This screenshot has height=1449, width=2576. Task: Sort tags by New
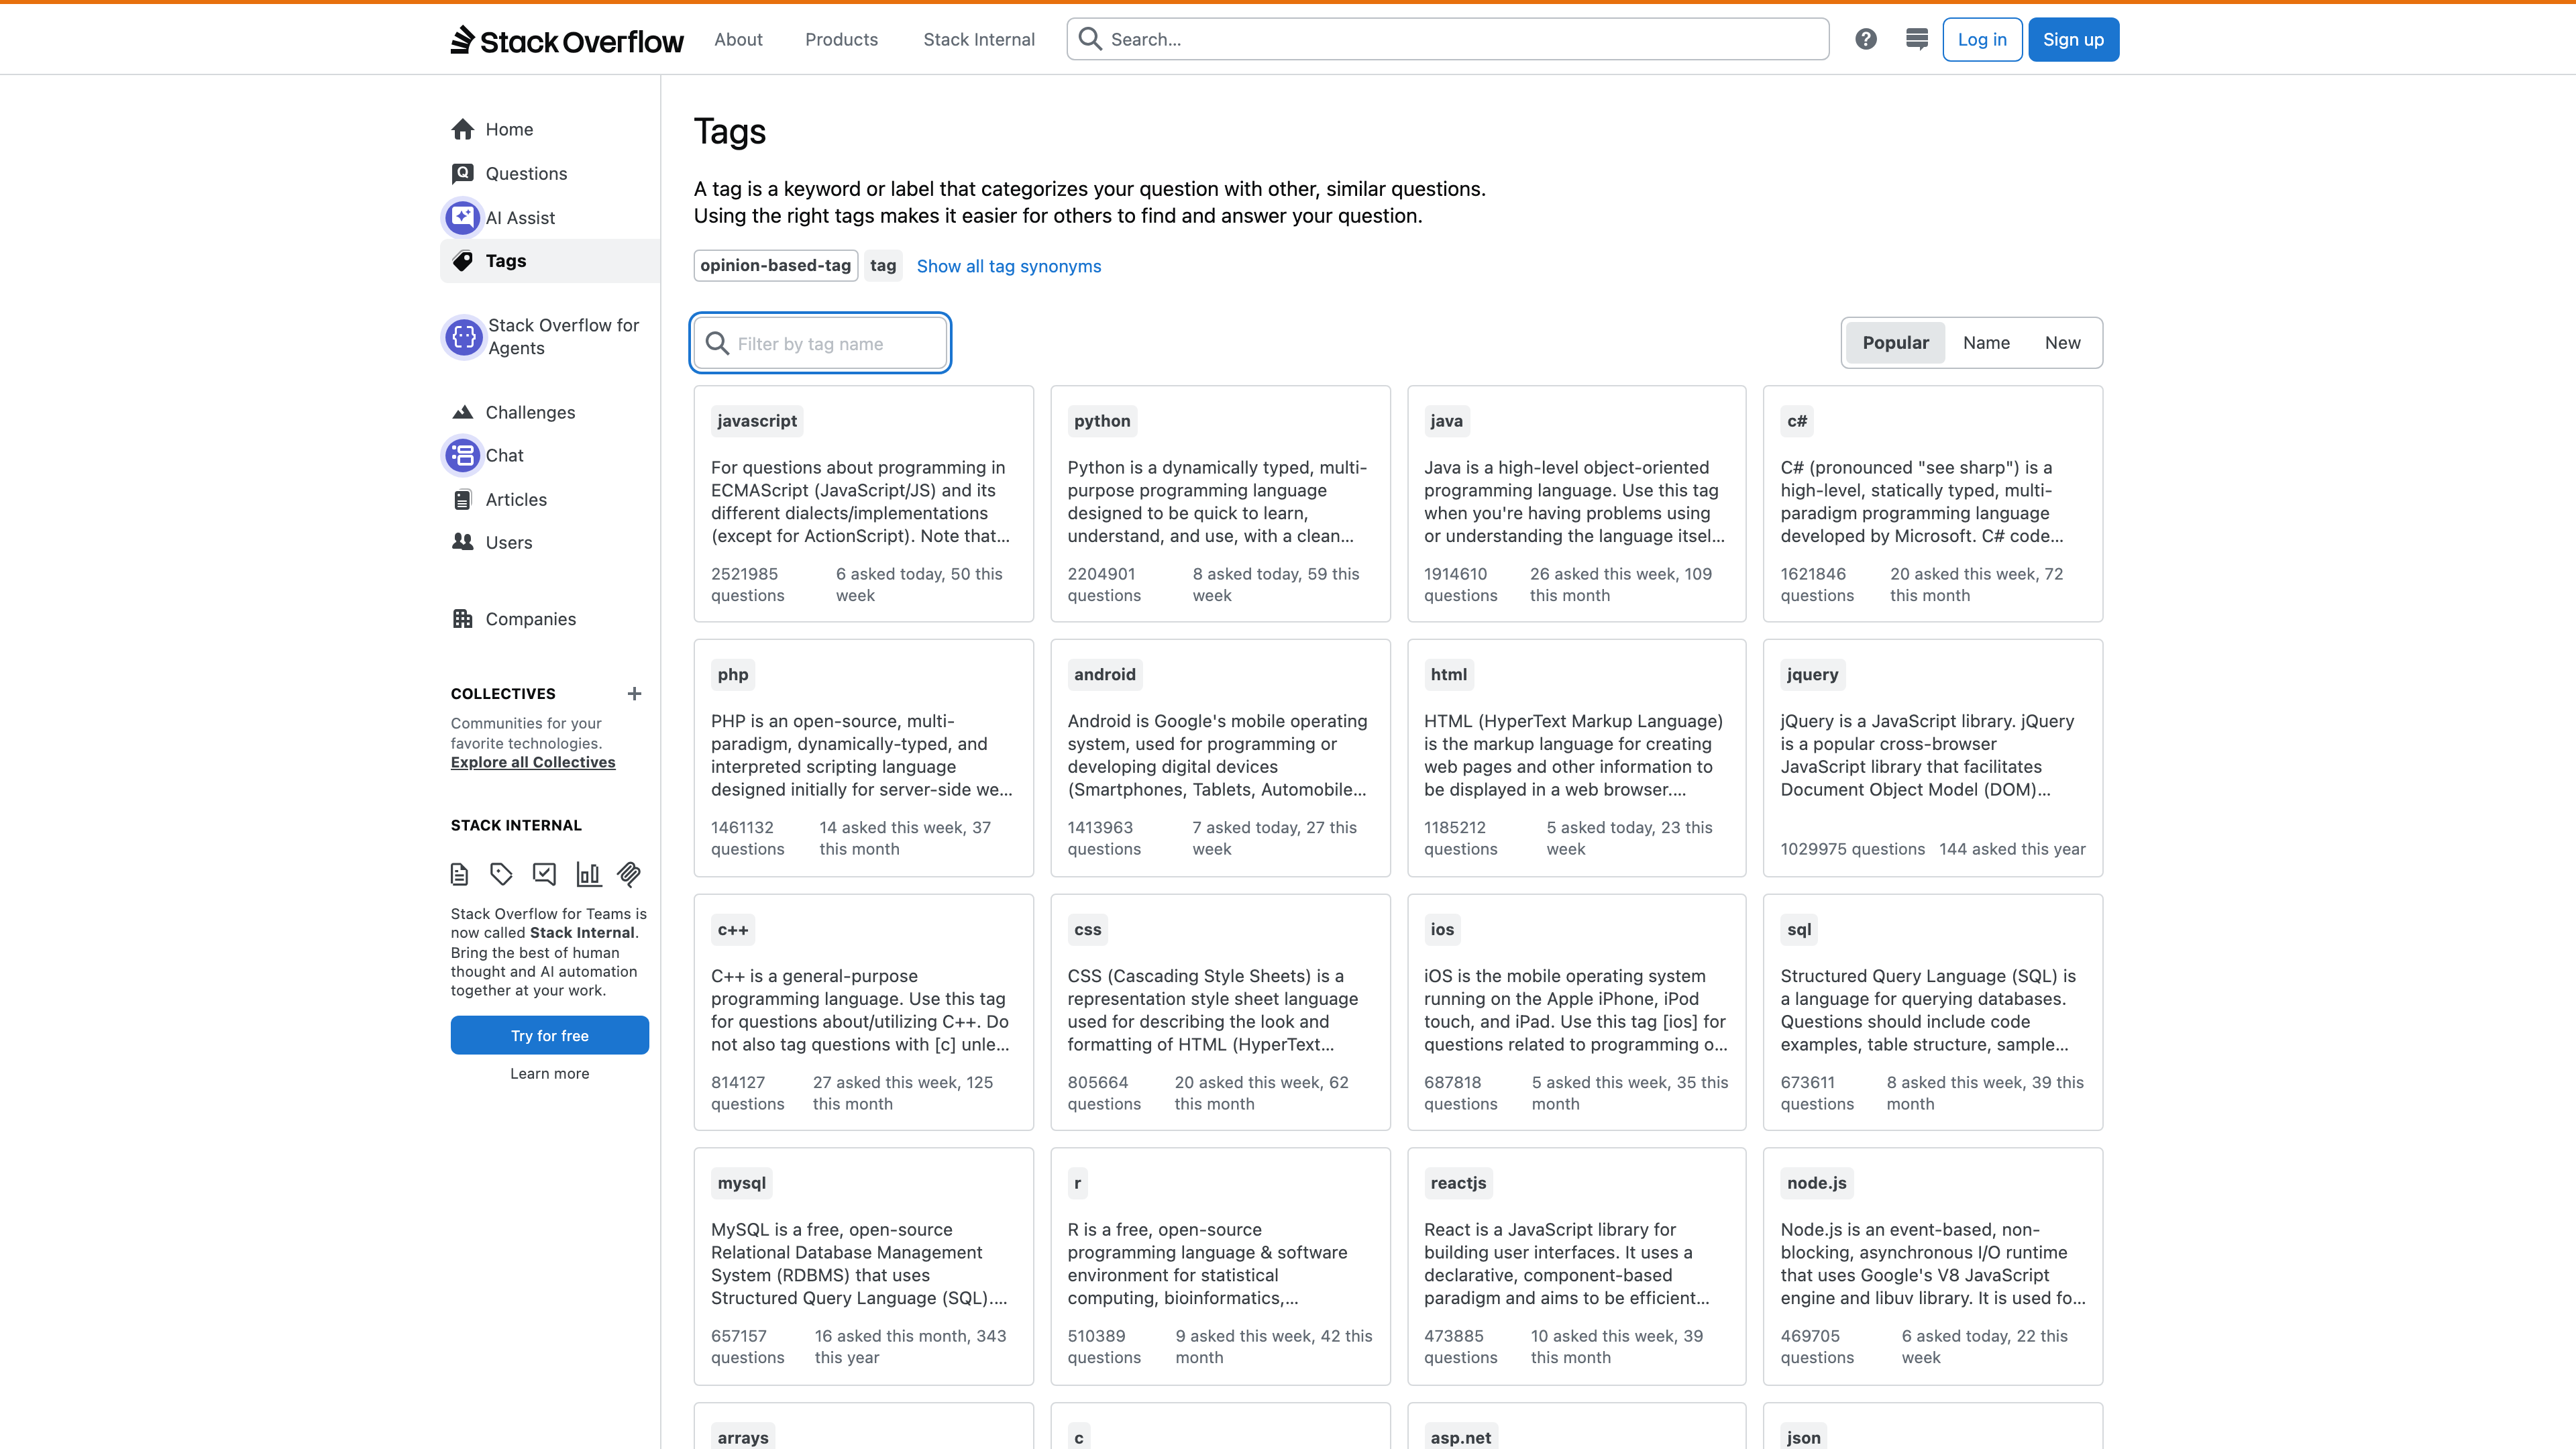point(2062,343)
